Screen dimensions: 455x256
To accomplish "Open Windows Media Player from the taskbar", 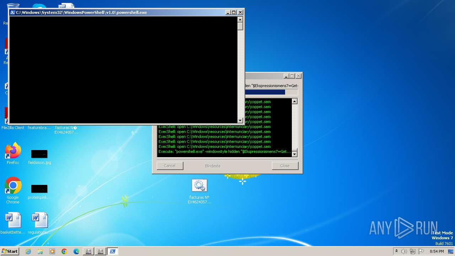I will 52,251.
